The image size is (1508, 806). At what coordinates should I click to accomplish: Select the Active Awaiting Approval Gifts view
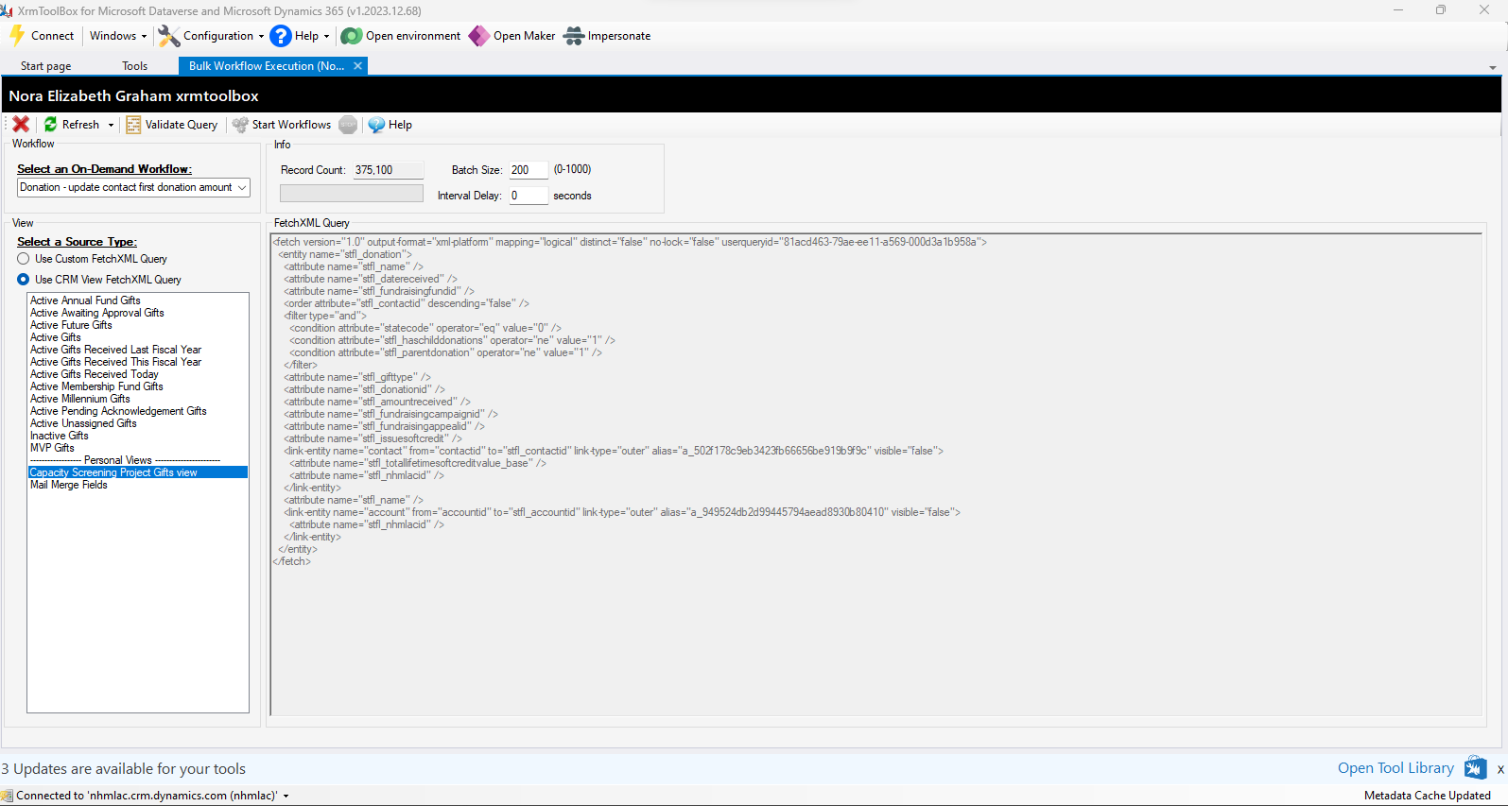point(97,313)
